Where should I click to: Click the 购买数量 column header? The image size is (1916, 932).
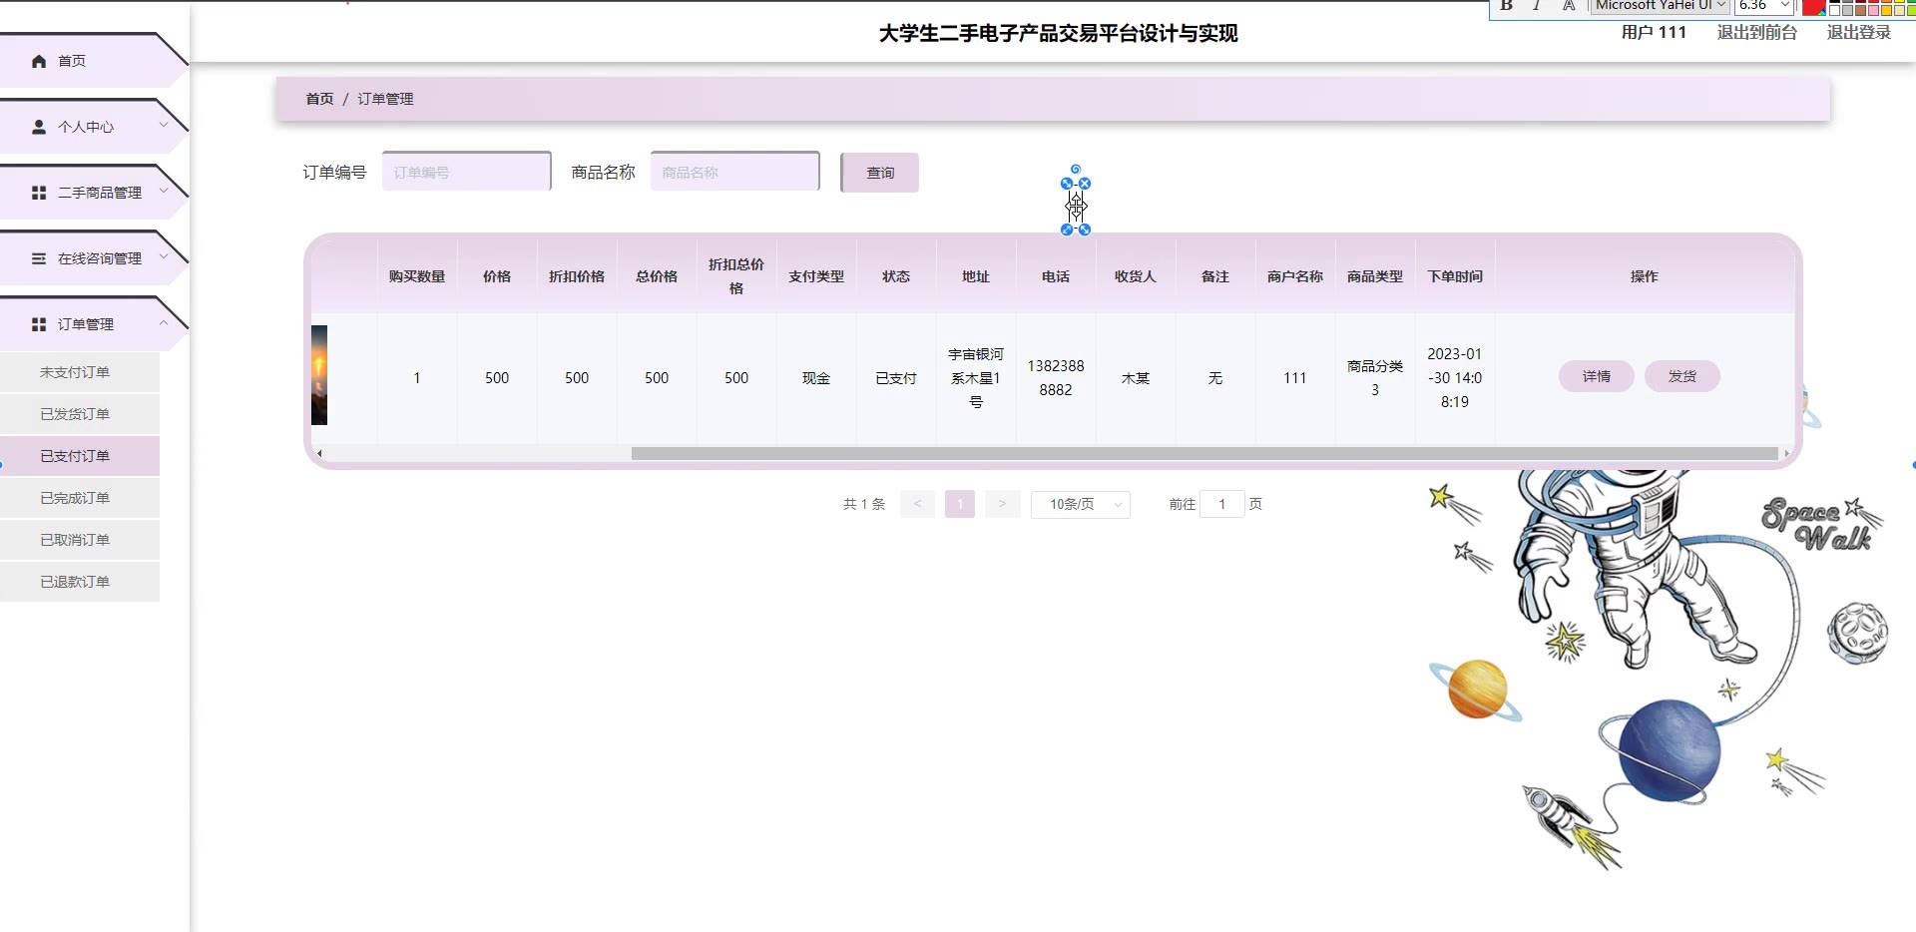(417, 276)
